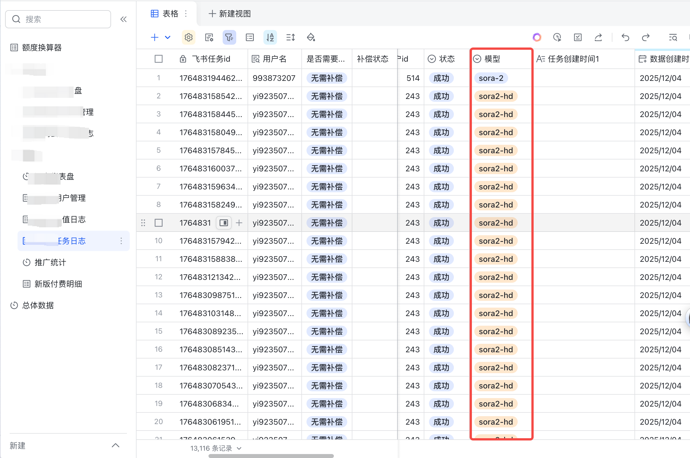The image size is (690, 458).
Task: Click the redo arrow icon
Action: [646, 37]
